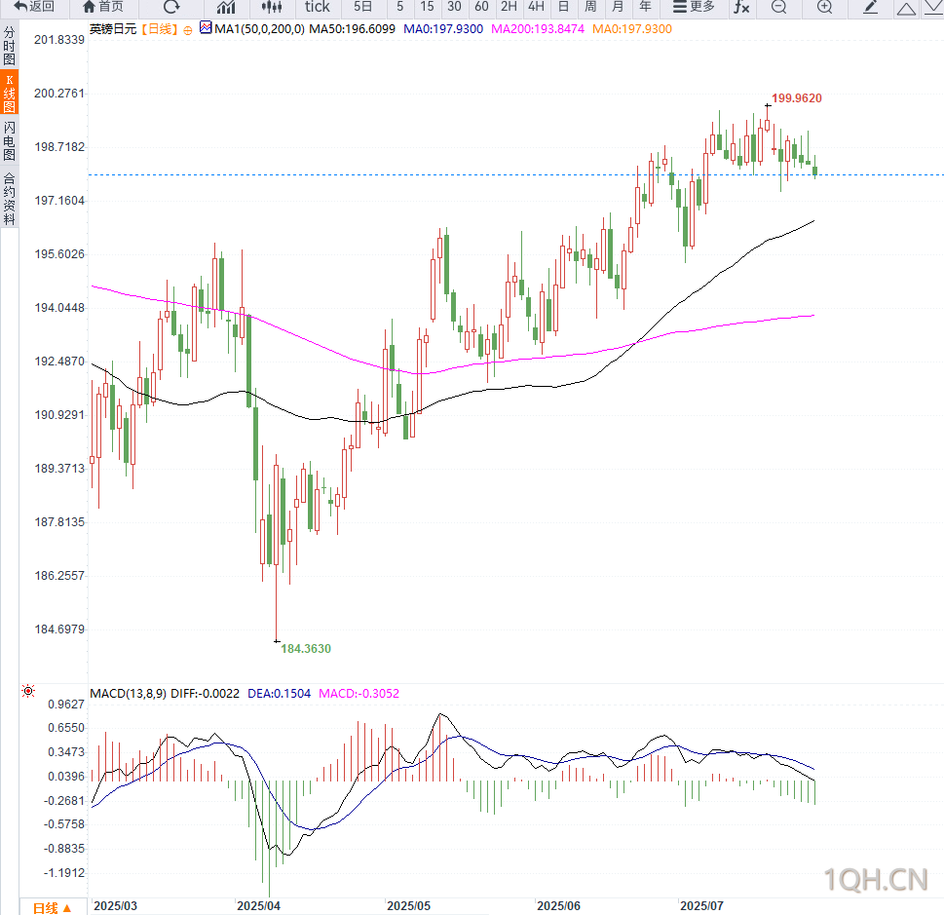Expand the 更多 more menu

coord(695,7)
